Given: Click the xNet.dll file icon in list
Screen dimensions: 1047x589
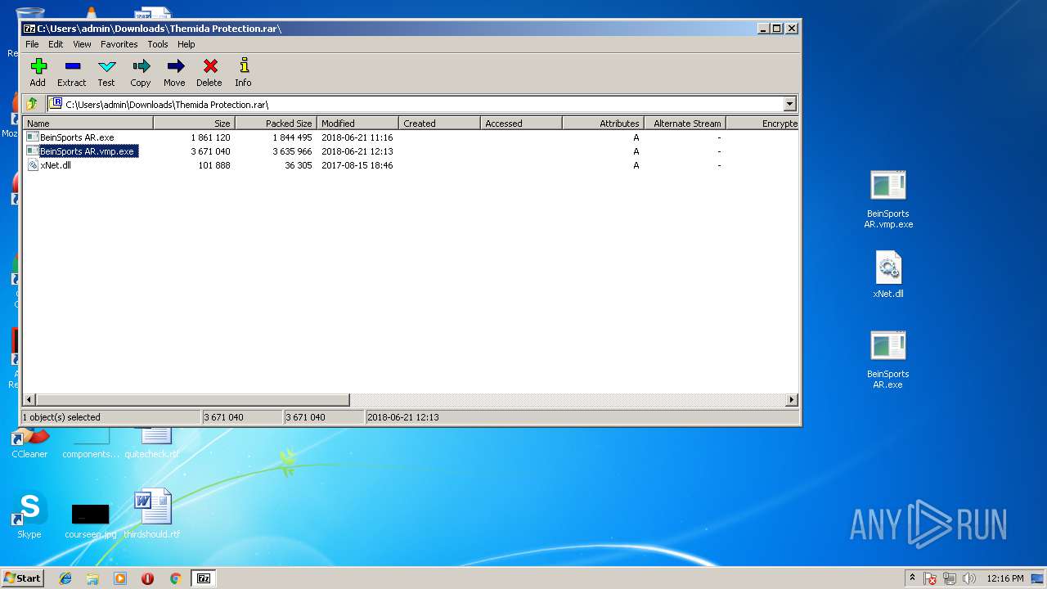Looking at the screenshot, I should pyautogui.click(x=33, y=165).
